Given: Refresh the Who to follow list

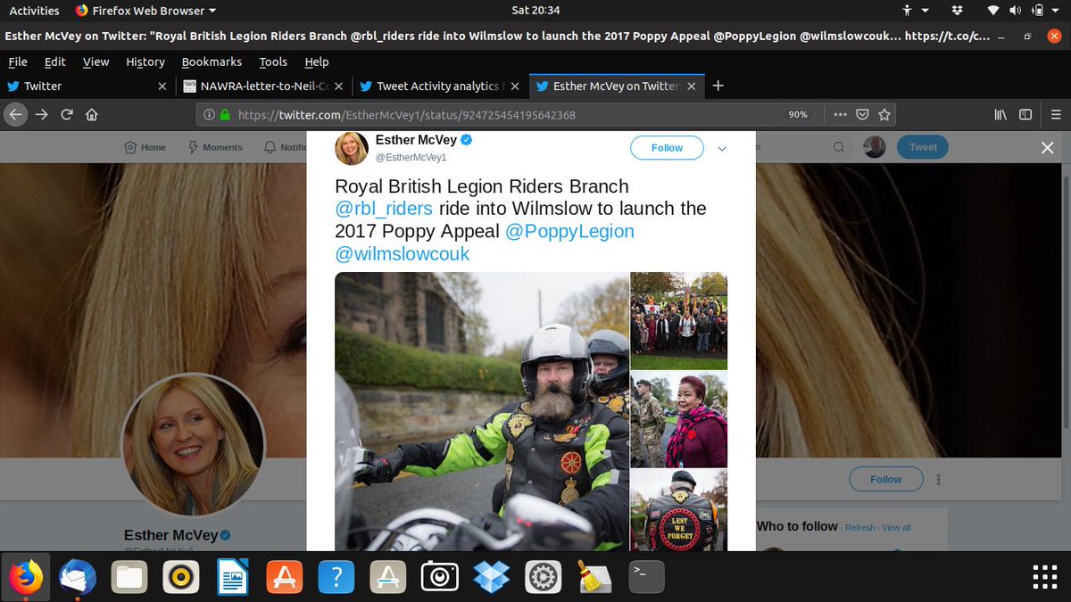Looking at the screenshot, I should [860, 528].
